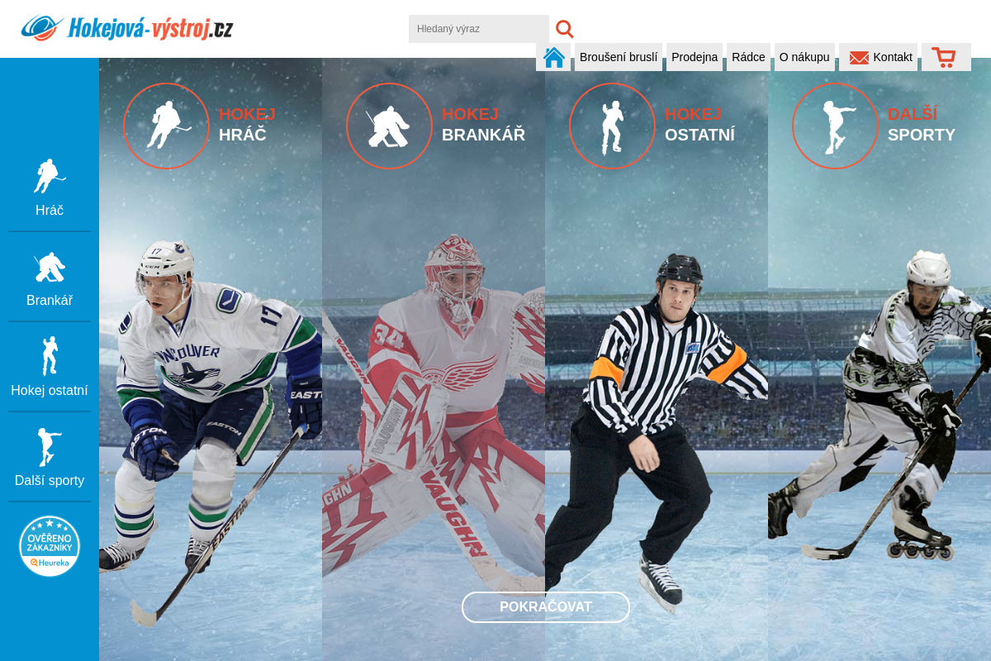Click the magnifier search icon
The width and height of the screenshot is (991, 661).
[564, 29]
